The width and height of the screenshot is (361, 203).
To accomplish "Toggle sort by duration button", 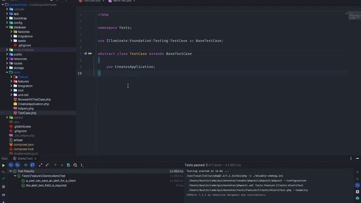I will (x=32, y=165).
